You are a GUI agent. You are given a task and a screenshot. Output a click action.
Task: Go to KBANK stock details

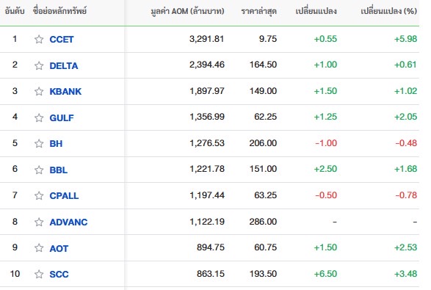pyautogui.click(x=65, y=91)
